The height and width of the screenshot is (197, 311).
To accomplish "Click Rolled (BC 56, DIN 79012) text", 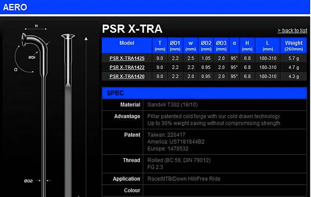I will pos(179,160).
